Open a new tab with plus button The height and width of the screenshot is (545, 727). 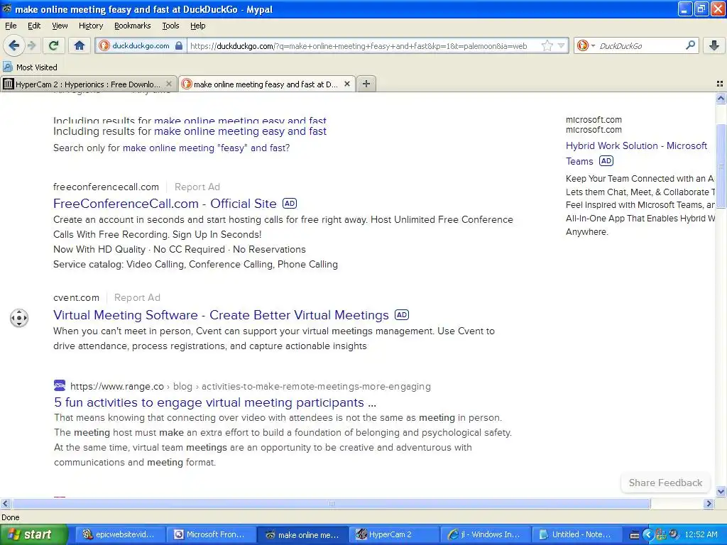tap(366, 84)
